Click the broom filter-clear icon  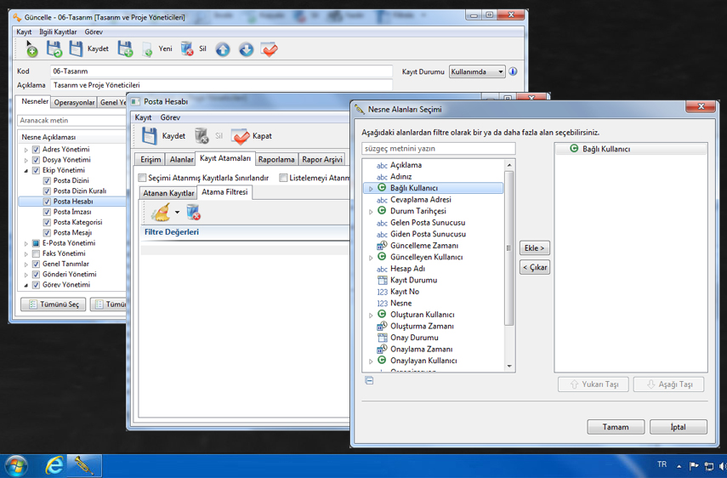(161, 213)
